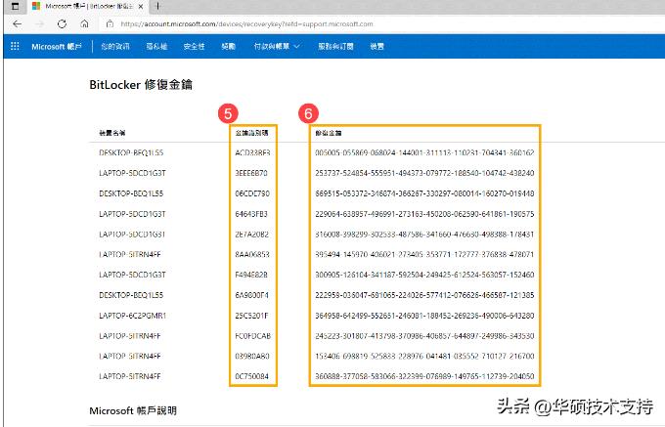Image resolution: width=665 pixels, height=427 pixels.
Task: Select key ID 06CDE790
Action: [x=252, y=193]
